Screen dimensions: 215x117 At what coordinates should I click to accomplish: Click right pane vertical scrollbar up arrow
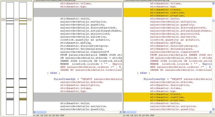[213, 3]
